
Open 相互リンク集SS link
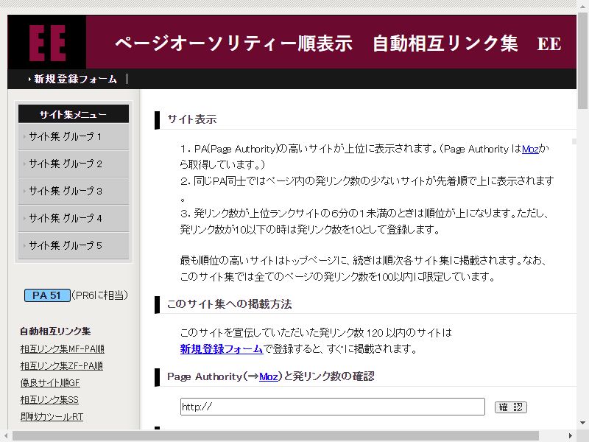(x=49, y=400)
